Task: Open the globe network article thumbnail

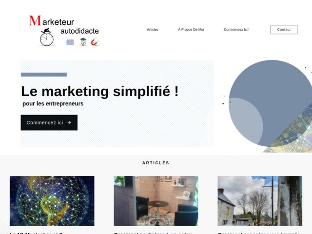Action: coord(52,201)
